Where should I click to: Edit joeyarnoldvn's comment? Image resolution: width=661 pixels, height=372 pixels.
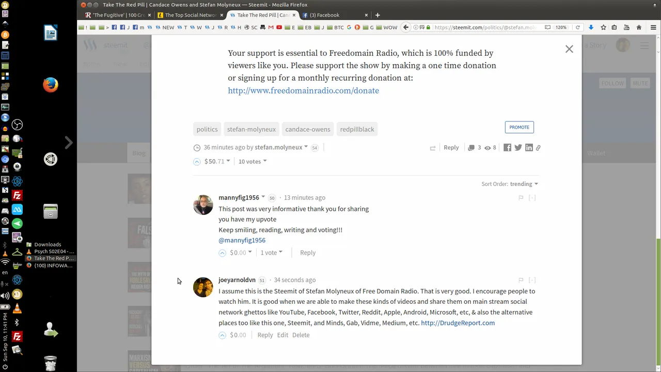tap(282, 335)
